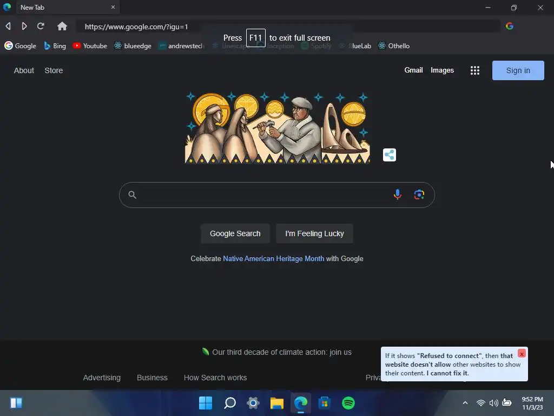The width and height of the screenshot is (554, 416).
Task: Click the magnifier icon in search box
Action: click(132, 195)
